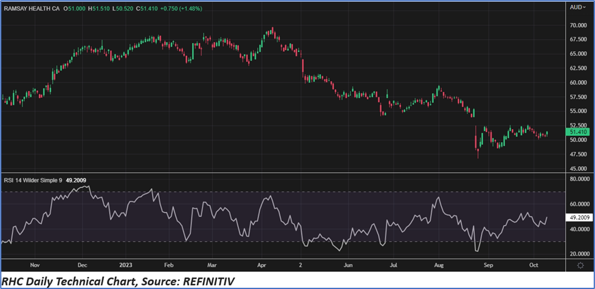The height and width of the screenshot is (289, 595).
Task: Click the 40.0000 RSI axis label
Action: click(x=579, y=229)
